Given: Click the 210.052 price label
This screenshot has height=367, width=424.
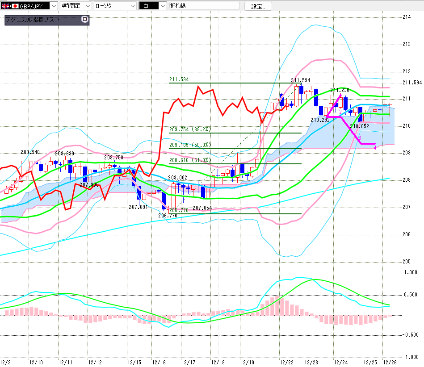Looking at the screenshot, I should click(359, 126).
